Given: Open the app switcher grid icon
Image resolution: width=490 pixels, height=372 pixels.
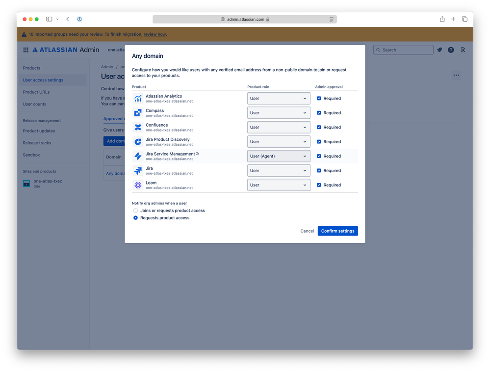Looking at the screenshot, I should click(26, 50).
